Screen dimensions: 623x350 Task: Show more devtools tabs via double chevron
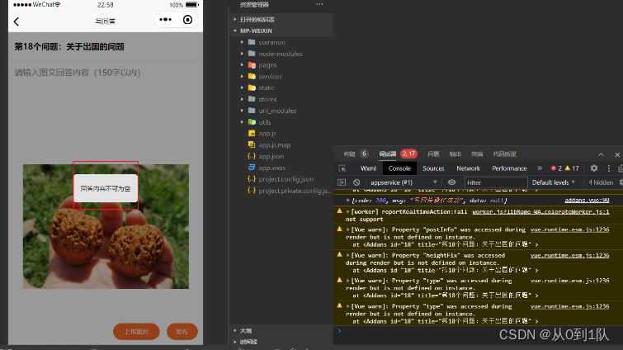(x=540, y=168)
